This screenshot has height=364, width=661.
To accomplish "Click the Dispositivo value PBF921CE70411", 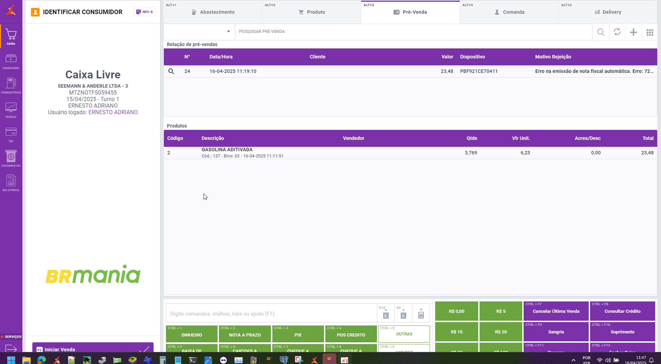I will click(x=479, y=71).
